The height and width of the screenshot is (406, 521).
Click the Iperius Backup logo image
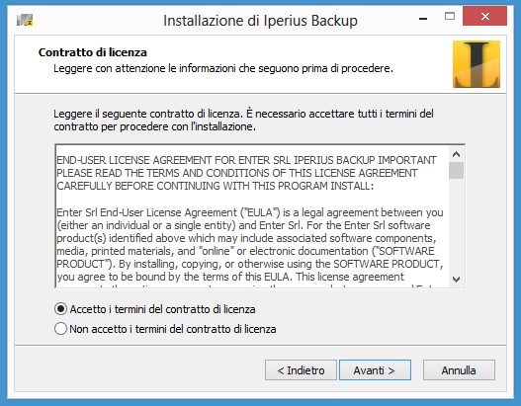coord(477,64)
